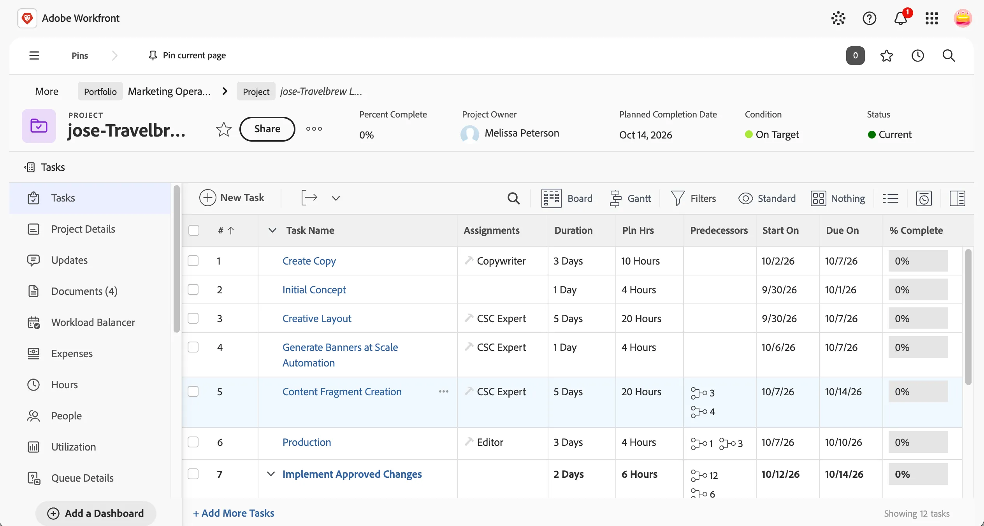Viewport: 984px width, 526px height.
Task: Collapse all tasks via header chevron
Action: tap(272, 230)
